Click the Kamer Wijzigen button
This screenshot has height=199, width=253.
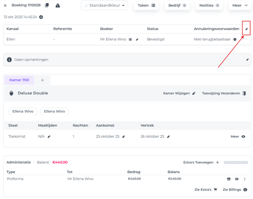[x=179, y=93]
